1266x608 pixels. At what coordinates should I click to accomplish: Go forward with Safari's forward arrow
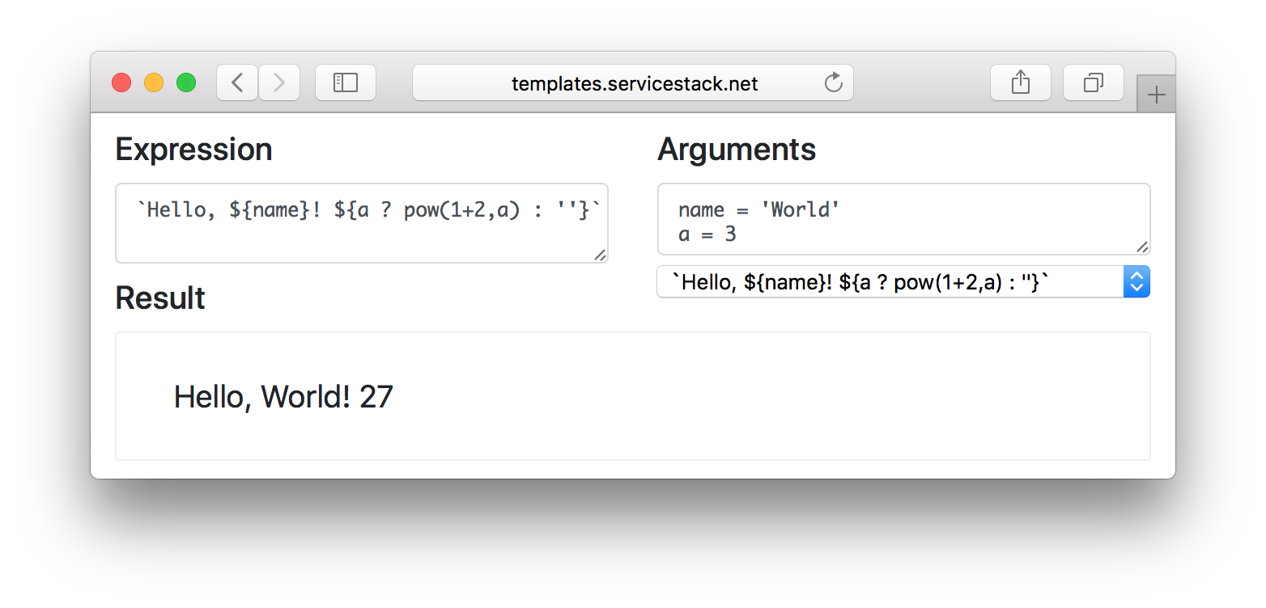279,82
